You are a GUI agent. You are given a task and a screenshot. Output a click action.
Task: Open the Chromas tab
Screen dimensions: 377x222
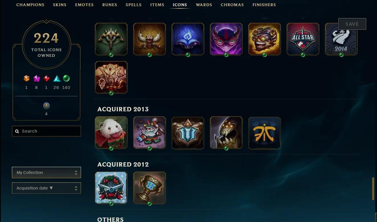coord(232,5)
